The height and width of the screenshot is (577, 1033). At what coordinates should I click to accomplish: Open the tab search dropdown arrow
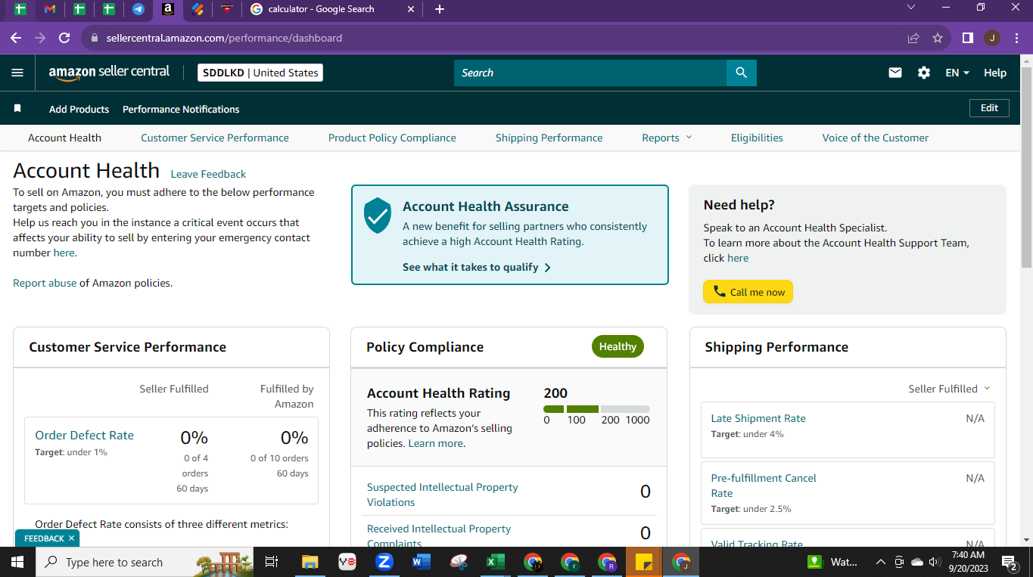(910, 8)
